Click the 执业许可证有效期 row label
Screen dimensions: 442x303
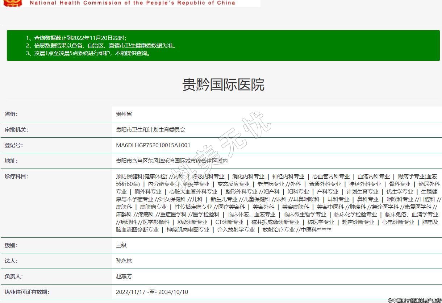27,292
